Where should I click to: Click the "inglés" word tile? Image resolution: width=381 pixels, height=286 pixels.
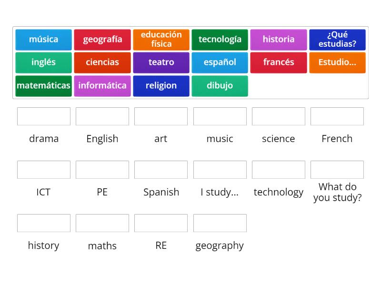pos(43,62)
